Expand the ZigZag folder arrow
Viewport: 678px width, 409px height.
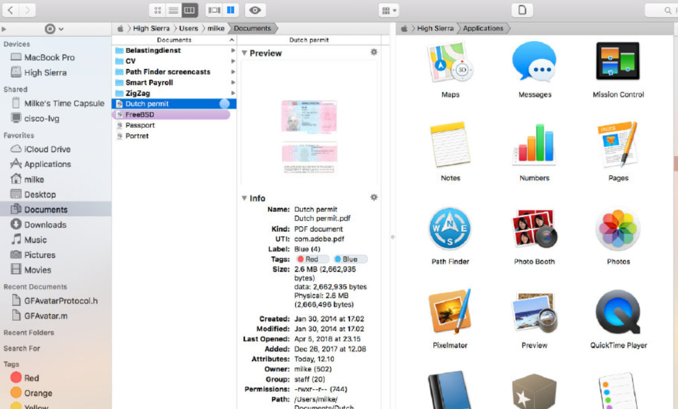[x=233, y=93]
